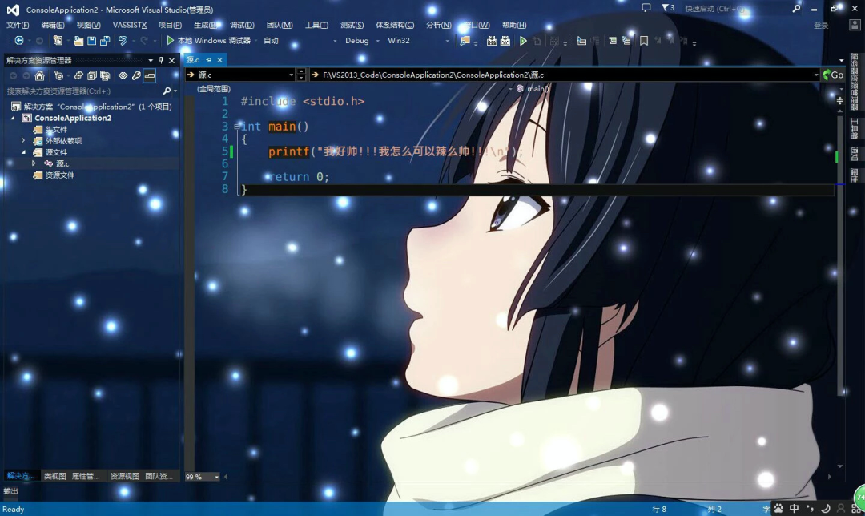Click the Navigate Backward arrow icon
865x516 pixels.
coord(19,41)
